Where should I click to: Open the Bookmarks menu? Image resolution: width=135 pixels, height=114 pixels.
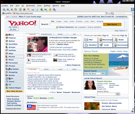30,6
